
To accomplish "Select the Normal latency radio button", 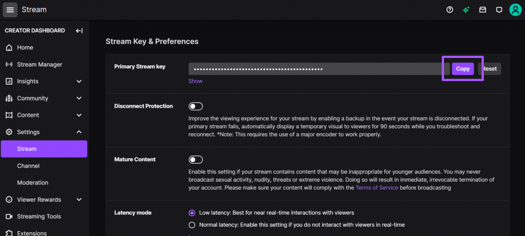I will 192,225.
